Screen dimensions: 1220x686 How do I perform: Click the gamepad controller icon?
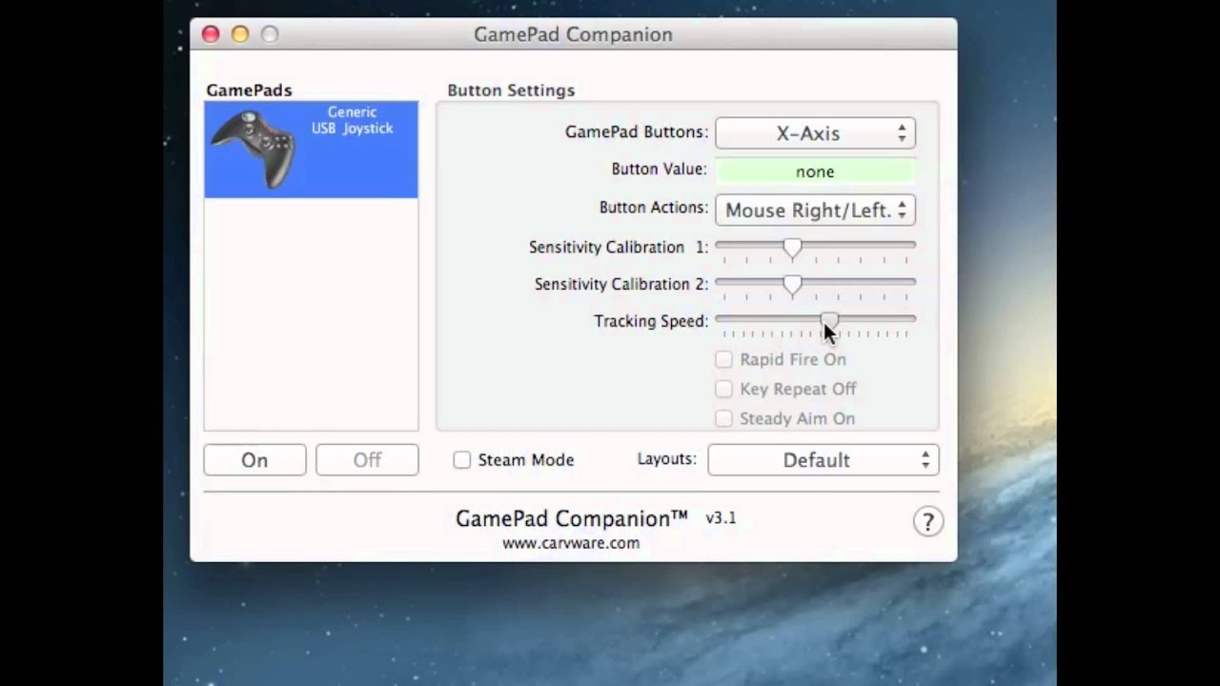click(x=253, y=149)
